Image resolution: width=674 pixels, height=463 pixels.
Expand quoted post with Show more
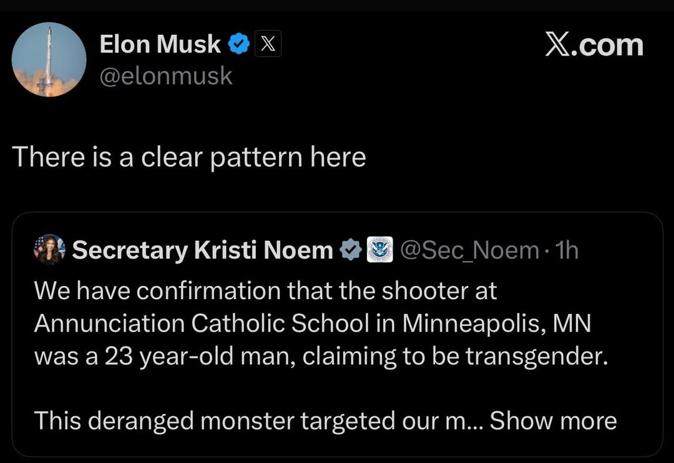[x=553, y=420]
